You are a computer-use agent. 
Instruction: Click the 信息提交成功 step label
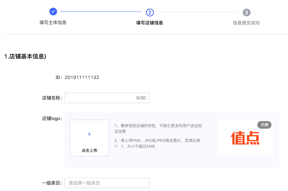point(246,22)
